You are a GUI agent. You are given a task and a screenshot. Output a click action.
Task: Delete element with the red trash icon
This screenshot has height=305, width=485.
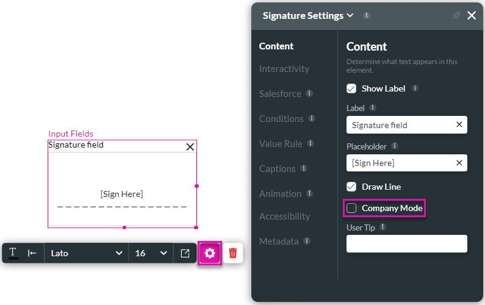coord(233,253)
